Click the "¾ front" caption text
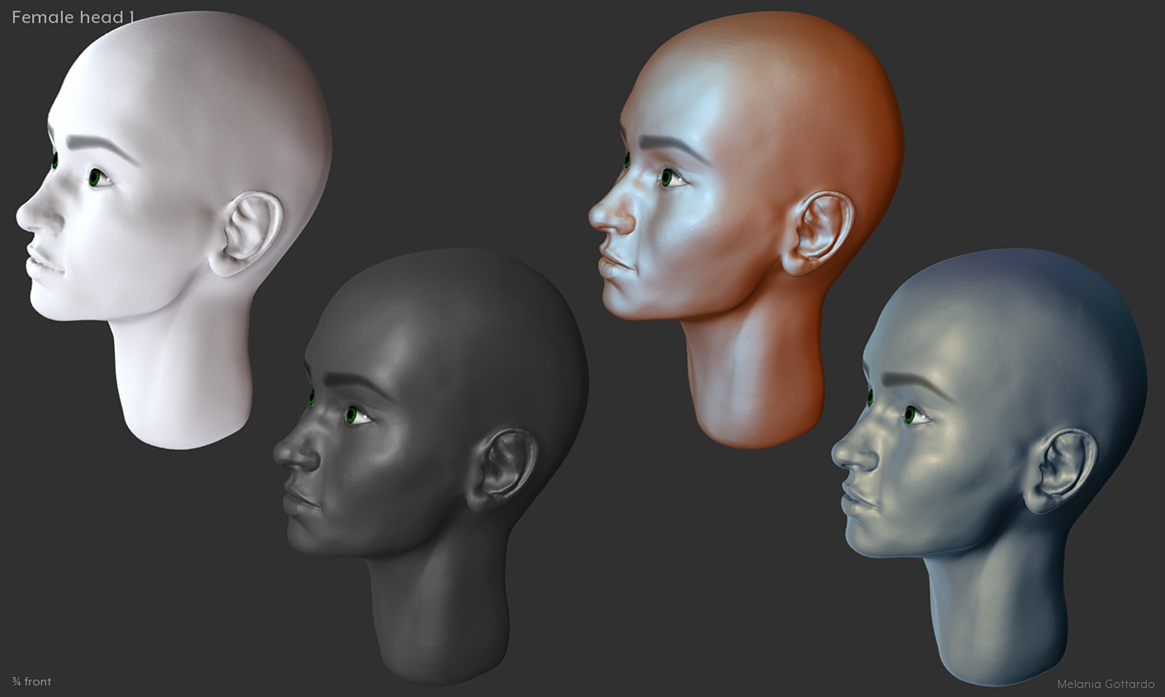The height and width of the screenshot is (697, 1165). click(31, 681)
